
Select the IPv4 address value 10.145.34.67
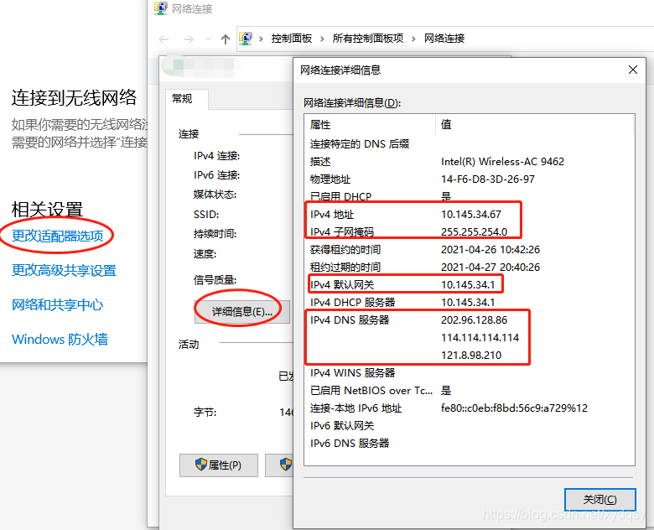pyautogui.click(x=471, y=214)
